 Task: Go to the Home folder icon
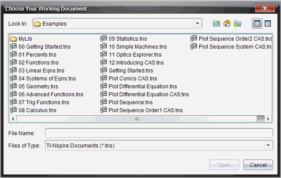(x=227, y=23)
